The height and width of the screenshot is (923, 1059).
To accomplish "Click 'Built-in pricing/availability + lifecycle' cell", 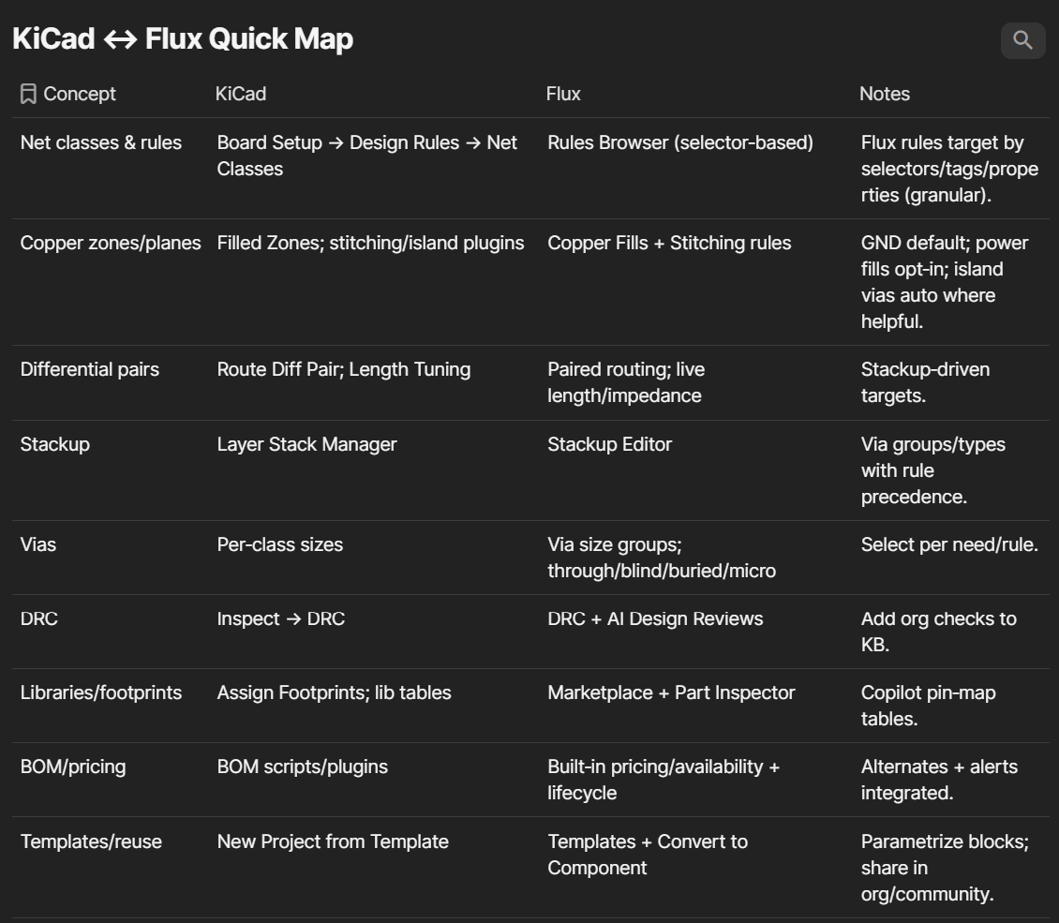I will pos(664,780).
